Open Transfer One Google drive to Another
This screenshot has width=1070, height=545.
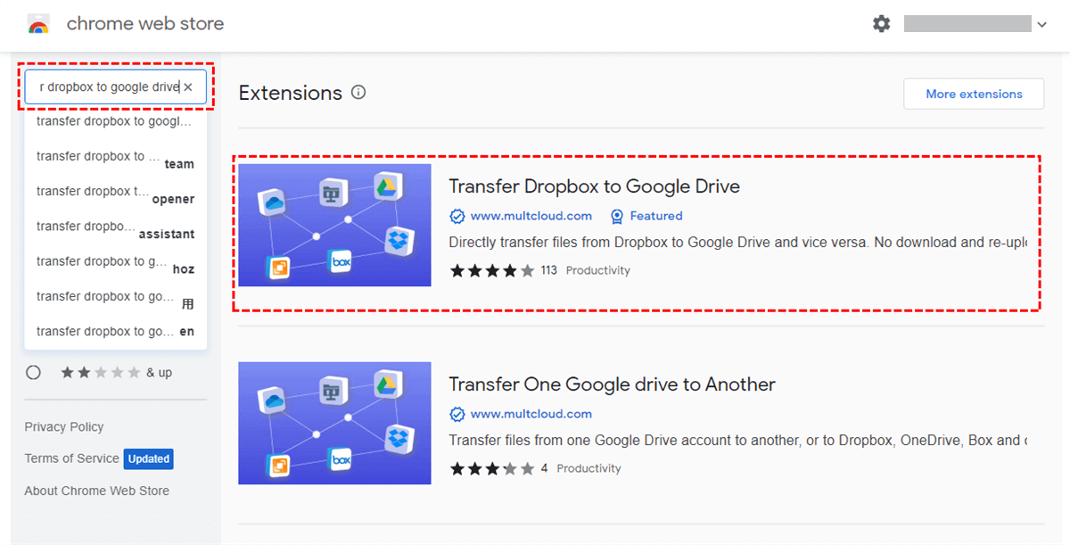(612, 384)
